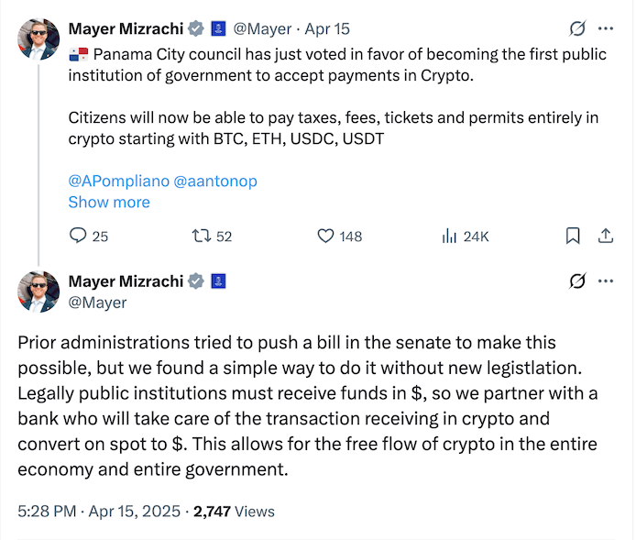Click the 5:28 PM Apr 15, 2025 timestamp
This screenshot has width=636, height=540.
[x=99, y=512]
